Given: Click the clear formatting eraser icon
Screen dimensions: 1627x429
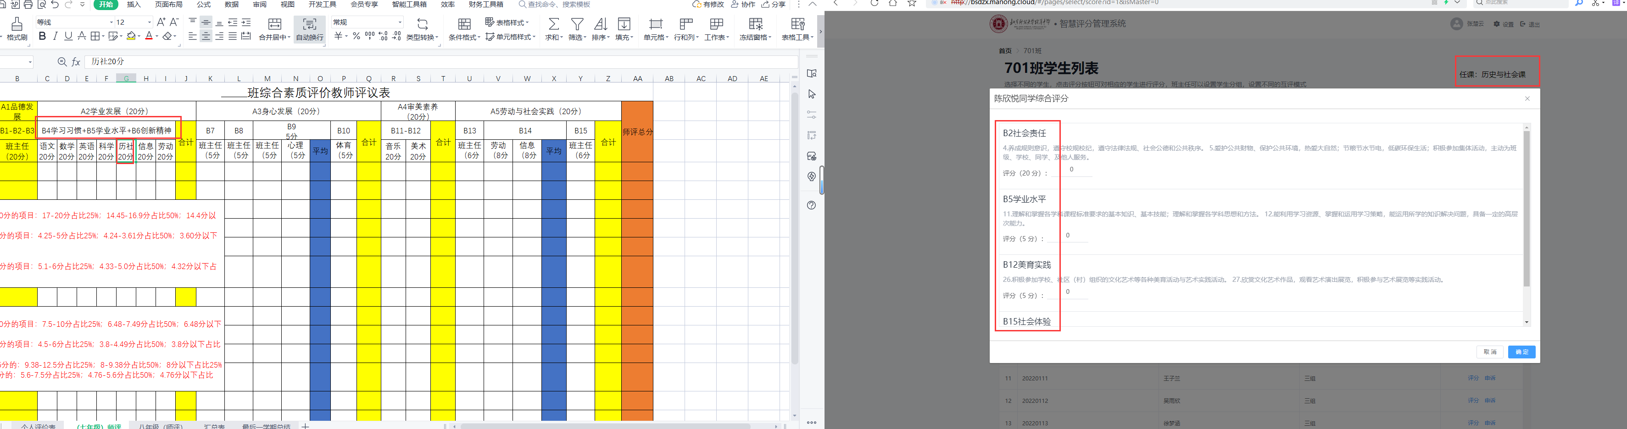Looking at the screenshot, I should point(167,36).
